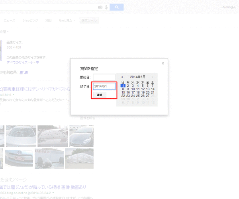Select June 5 in calendar
The image size is (239, 199).
click(x=143, y=86)
